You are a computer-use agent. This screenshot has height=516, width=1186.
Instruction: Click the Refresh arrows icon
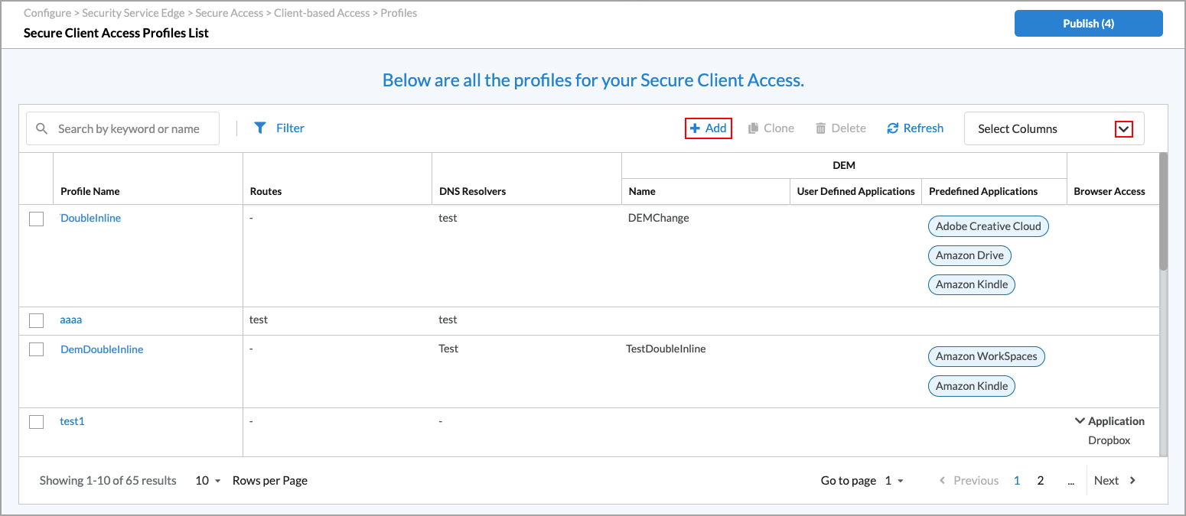[892, 128]
